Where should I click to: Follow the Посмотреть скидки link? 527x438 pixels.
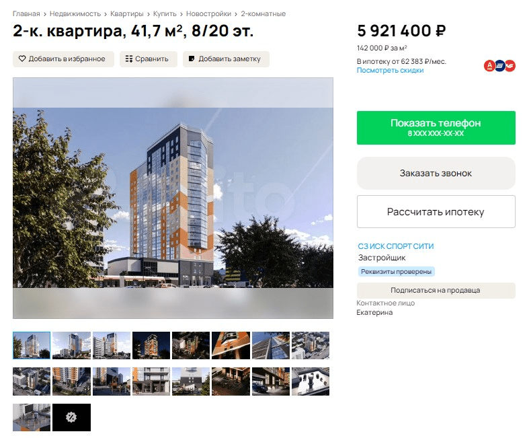[x=390, y=70]
